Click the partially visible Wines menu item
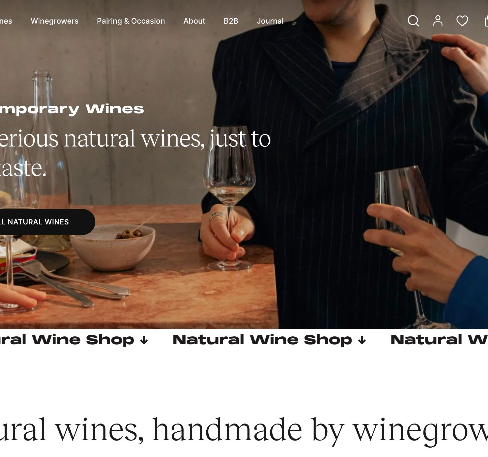The image size is (488, 457). point(6,21)
